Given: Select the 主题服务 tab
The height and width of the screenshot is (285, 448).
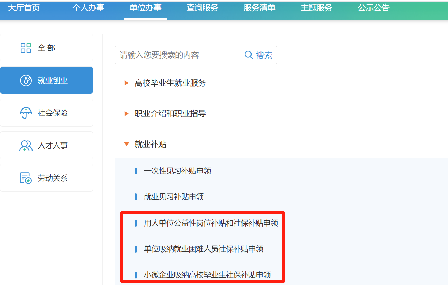Looking at the screenshot, I should point(317,8).
